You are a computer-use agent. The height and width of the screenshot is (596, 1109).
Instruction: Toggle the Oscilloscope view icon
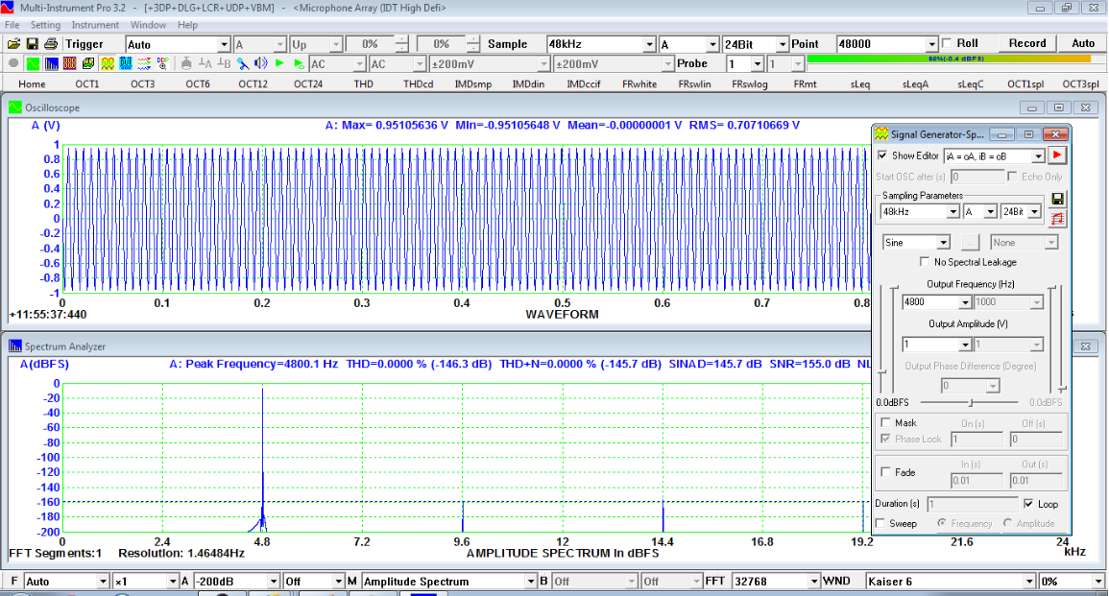[33, 63]
